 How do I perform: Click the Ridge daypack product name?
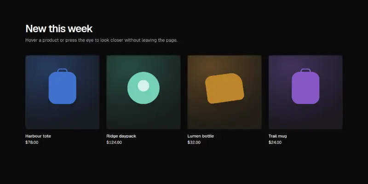(121, 136)
